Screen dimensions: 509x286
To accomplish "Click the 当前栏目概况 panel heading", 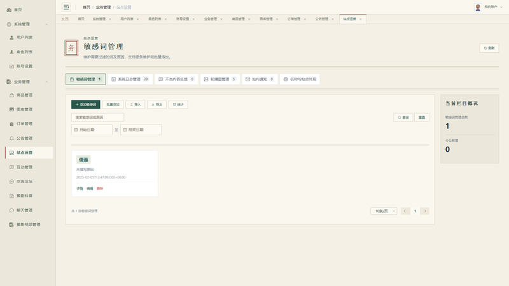I will (462, 104).
